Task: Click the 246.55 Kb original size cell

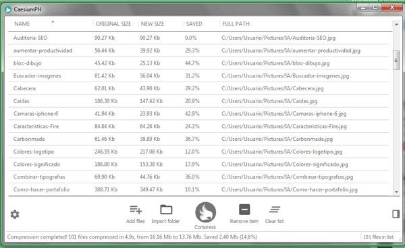Action: (x=106, y=152)
